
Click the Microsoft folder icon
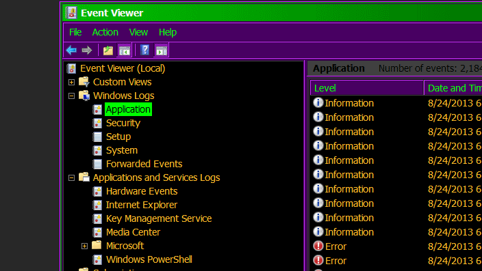tap(97, 245)
